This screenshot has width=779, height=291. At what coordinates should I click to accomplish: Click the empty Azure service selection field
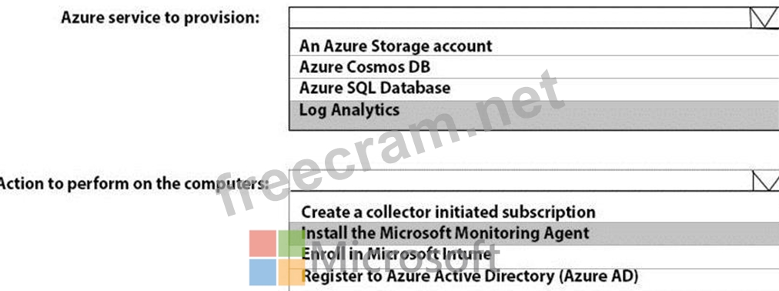(519, 18)
